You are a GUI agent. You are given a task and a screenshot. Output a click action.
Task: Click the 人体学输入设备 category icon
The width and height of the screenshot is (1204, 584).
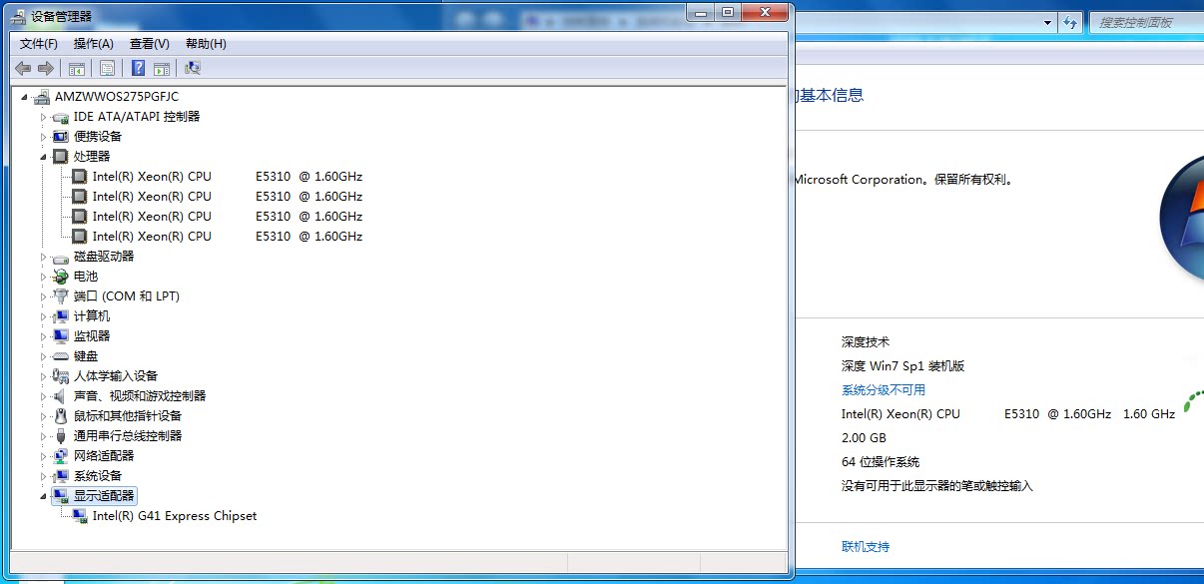61,376
